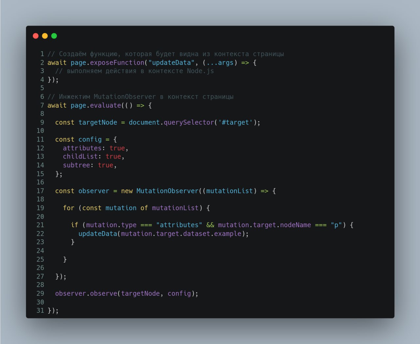This screenshot has height=344, width=420.
Task: Click the "updateData" string on line 2
Action: (171, 62)
